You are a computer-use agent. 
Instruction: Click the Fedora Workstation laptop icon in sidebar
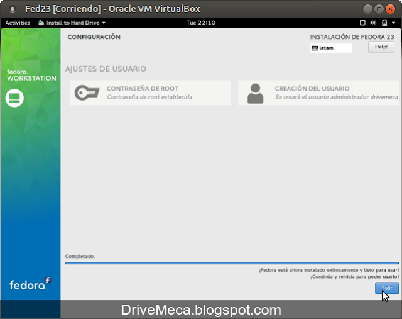coord(14,98)
